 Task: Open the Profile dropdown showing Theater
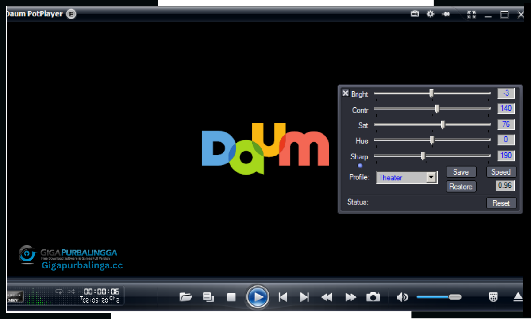[407, 178]
